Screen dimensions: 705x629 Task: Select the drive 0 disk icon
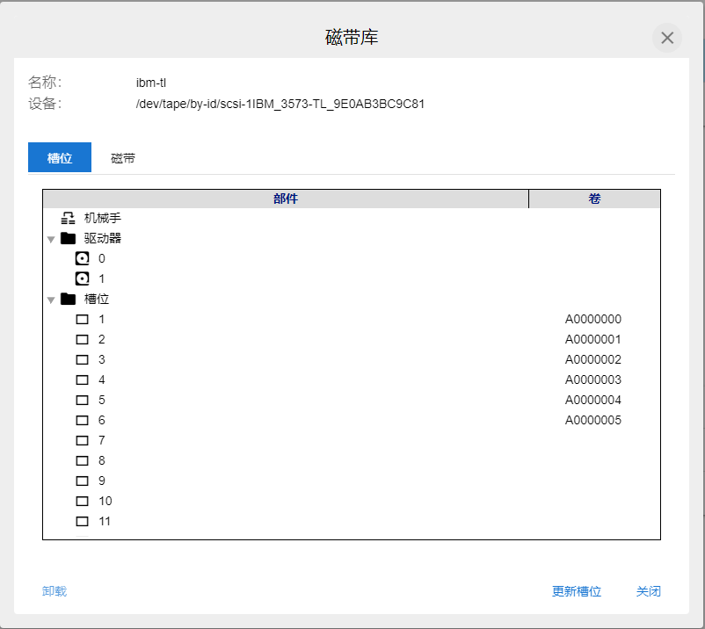coord(83,258)
